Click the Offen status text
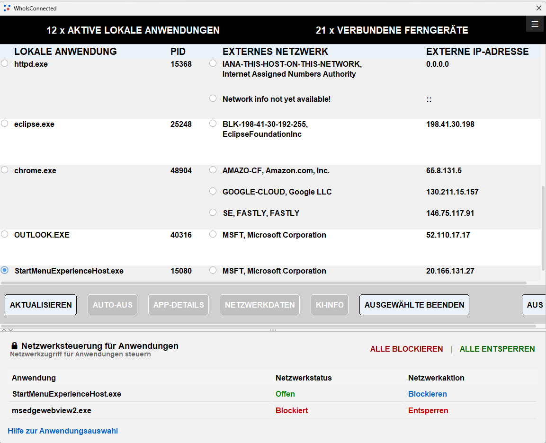 tap(285, 394)
